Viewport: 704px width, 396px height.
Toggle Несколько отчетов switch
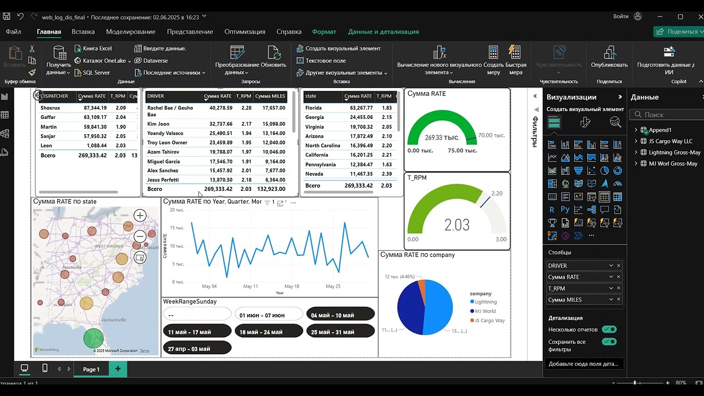pos(609,329)
